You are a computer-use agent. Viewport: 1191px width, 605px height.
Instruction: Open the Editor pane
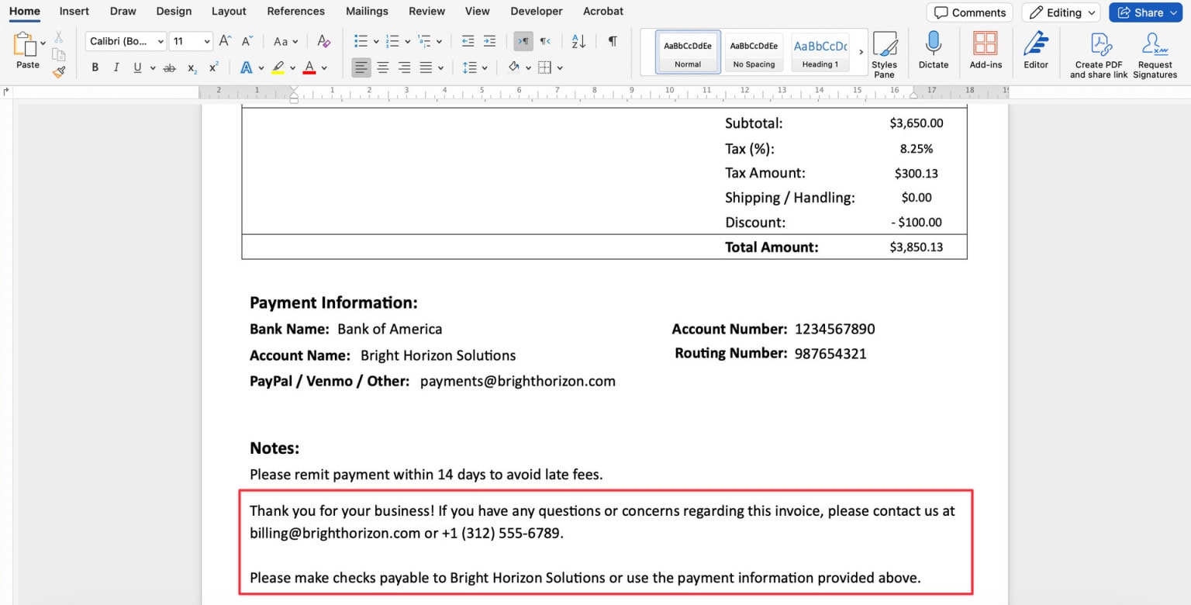pyautogui.click(x=1035, y=52)
